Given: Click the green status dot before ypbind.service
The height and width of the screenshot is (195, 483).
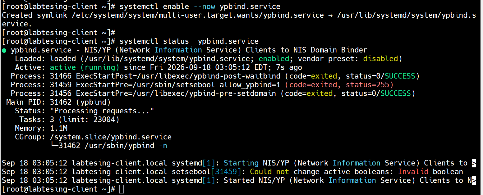Looking at the screenshot, I should (4, 50).
